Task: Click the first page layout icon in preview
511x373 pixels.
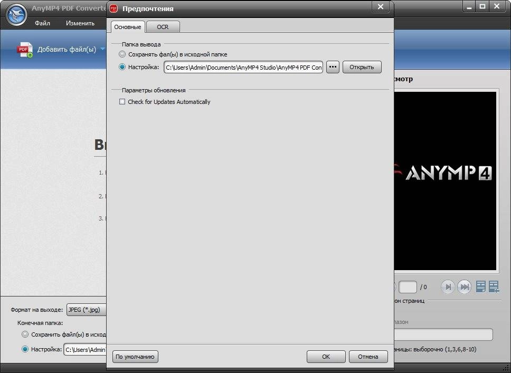Action: point(481,286)
